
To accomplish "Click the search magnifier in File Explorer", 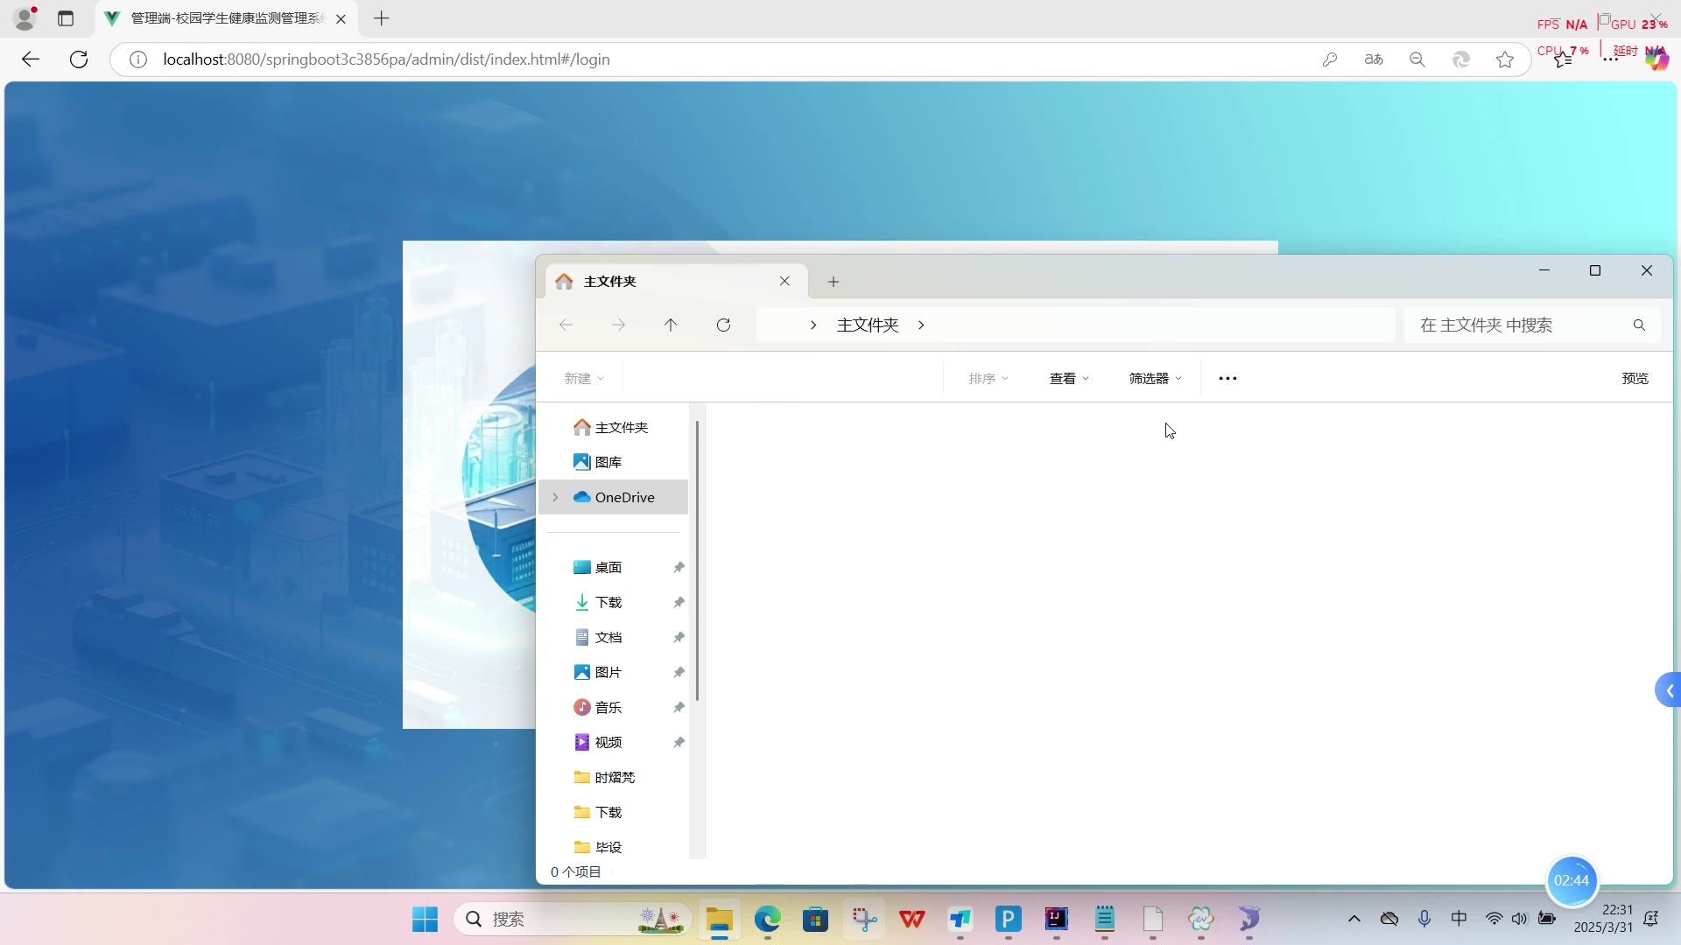I will coord(1639,325).
